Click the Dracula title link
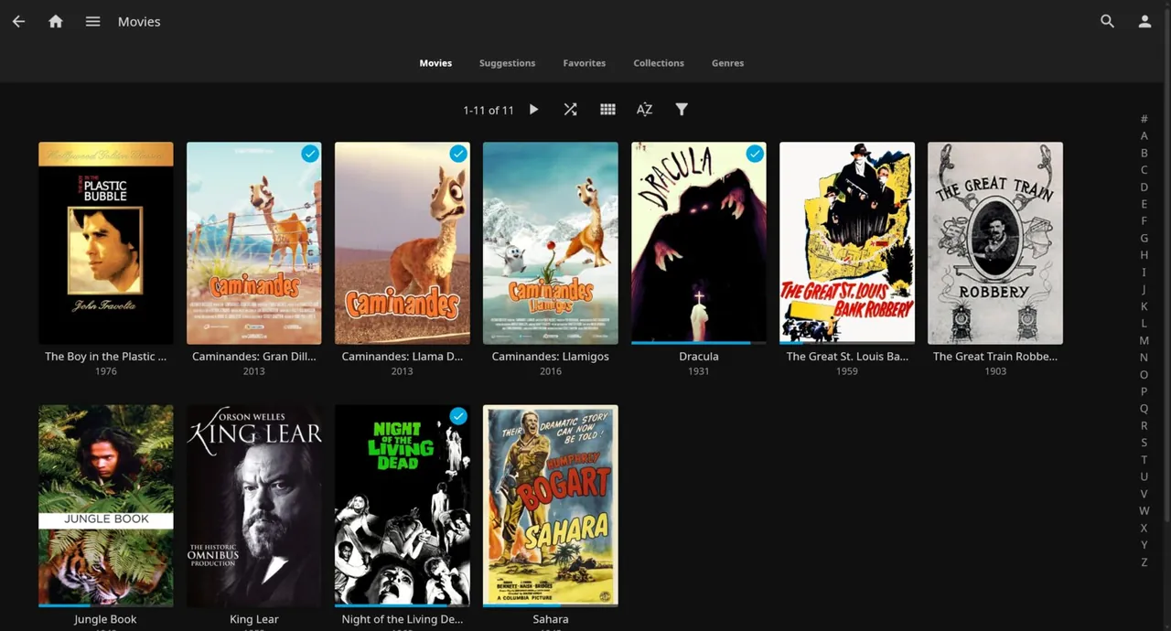This screenshot has width=1171, height=631. [699, 357]
